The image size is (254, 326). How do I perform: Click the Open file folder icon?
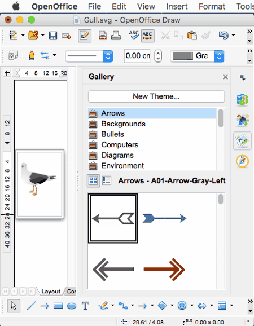point(33,36)
